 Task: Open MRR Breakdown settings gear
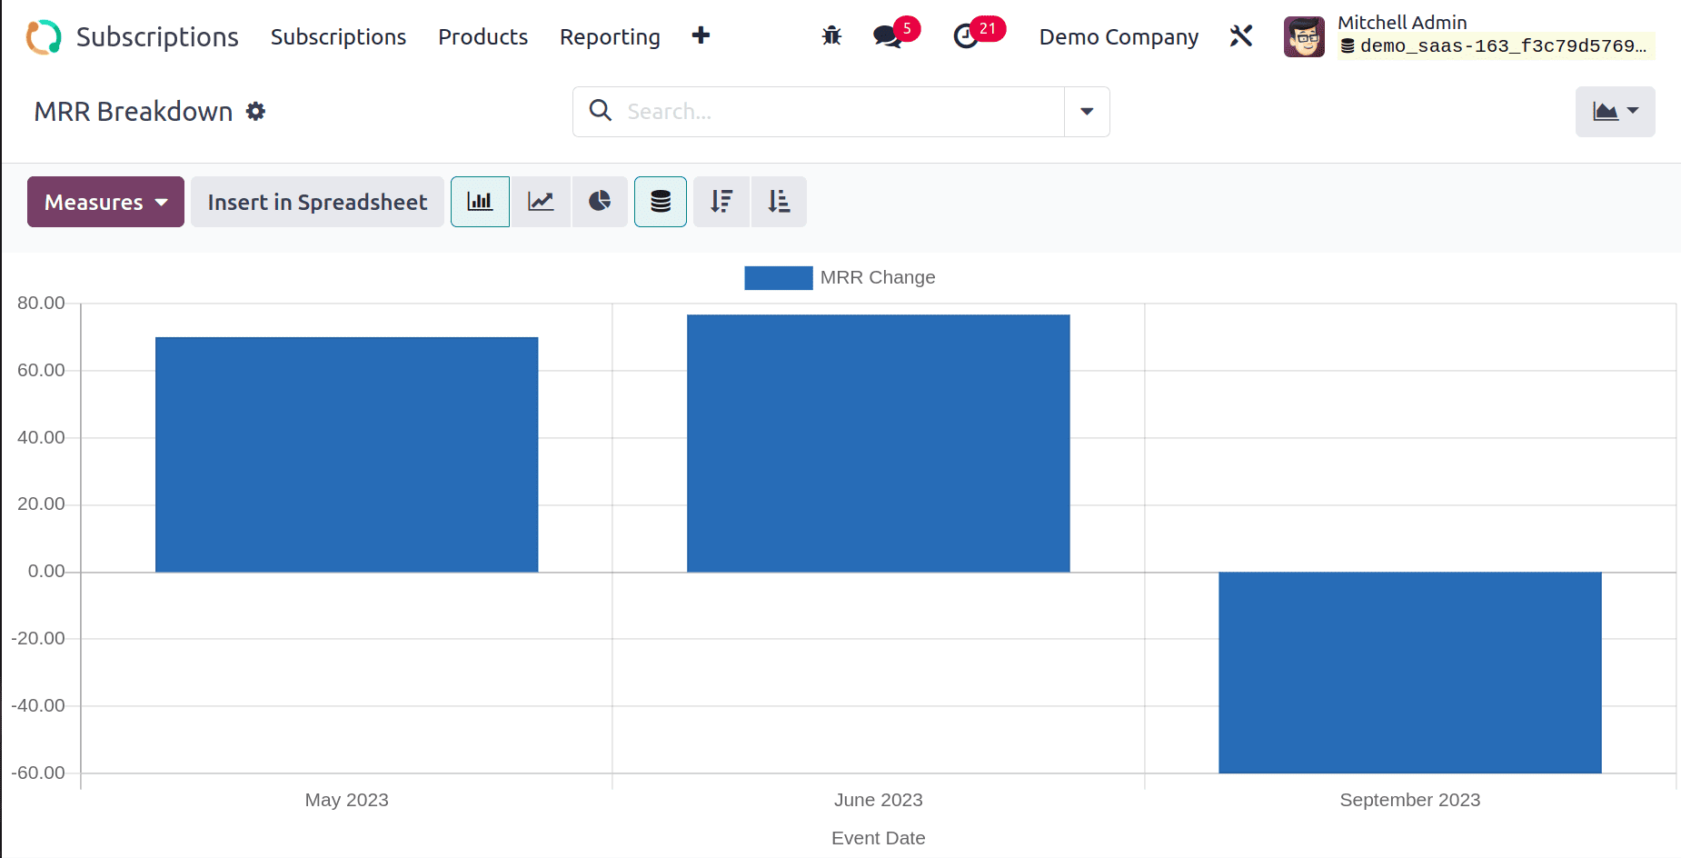tap(256, 111)
